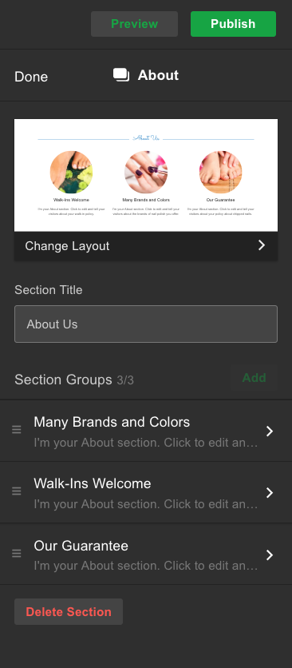The image size is (292, 668).
Task: Click the About section chat-bubbles icon
Action: pos(121,75)
